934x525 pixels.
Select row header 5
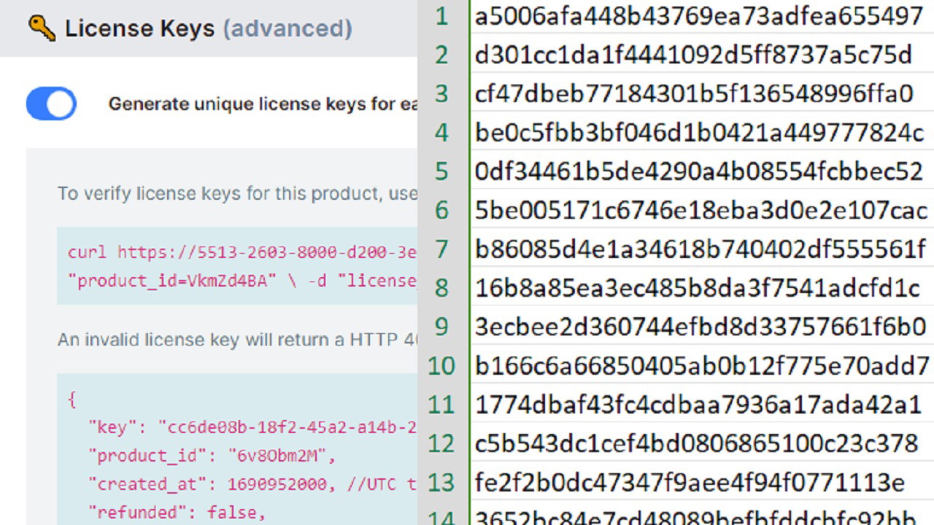point(441,171)
